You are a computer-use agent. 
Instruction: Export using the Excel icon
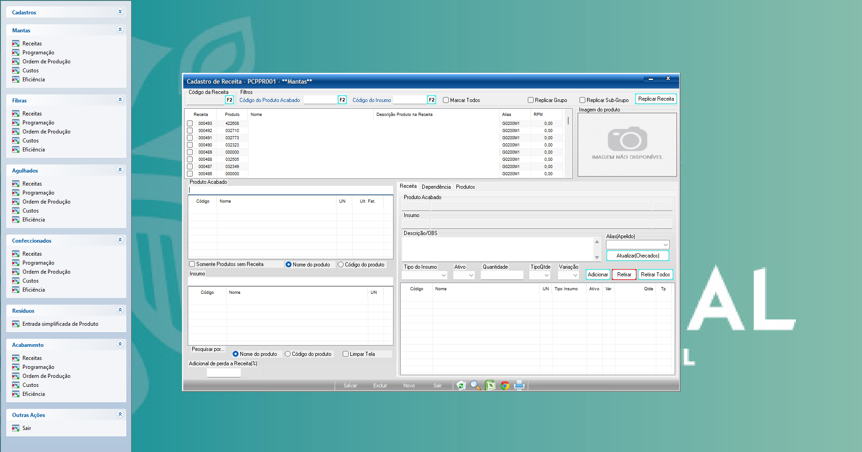click(490, 386)
